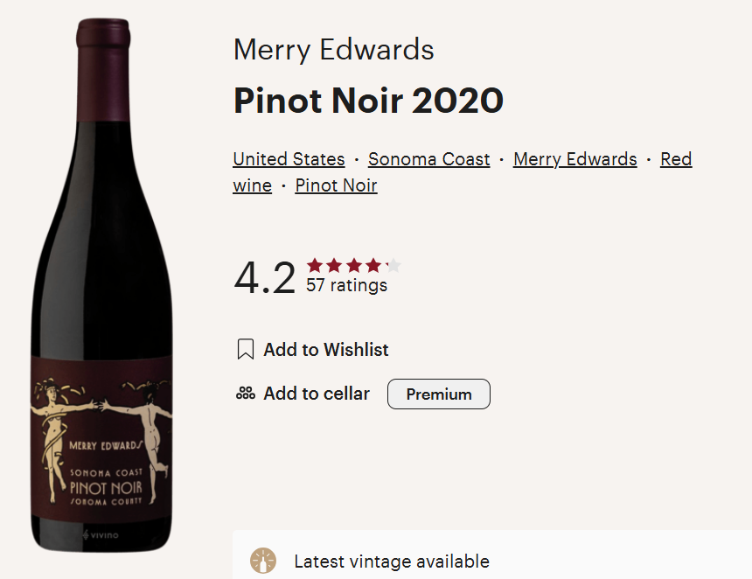Image resolution: width=752 pixels, height=579 pixels.
Task: Click the grey fifth rating star
Action: click(x=393, y=265)
